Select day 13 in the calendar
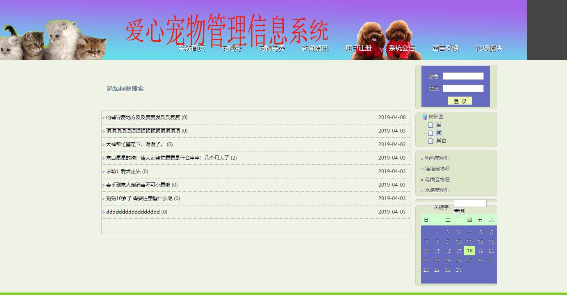The height and width of the screenshot is (295, 567). tap(491, 241)
